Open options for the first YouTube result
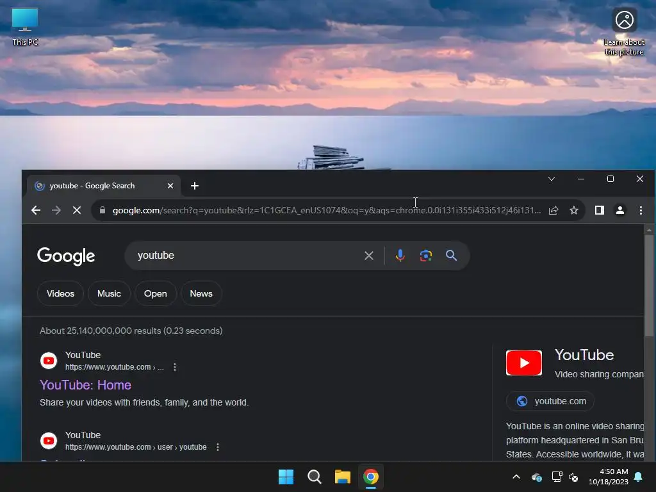This screenshot has height=492, width=656. (175, 367)
